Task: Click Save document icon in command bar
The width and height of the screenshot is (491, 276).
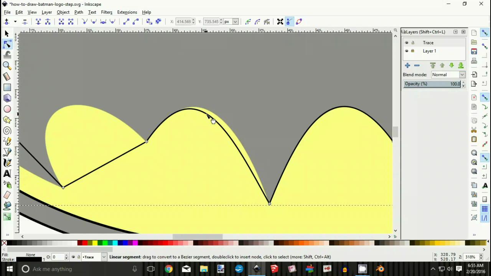Action: pyautogui.click(x=474, y=51)
